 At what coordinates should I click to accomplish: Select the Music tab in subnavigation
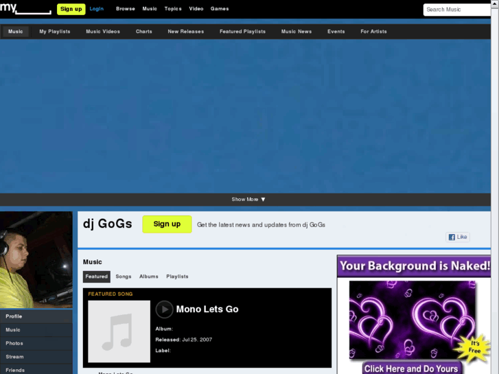tap(16, 32)
